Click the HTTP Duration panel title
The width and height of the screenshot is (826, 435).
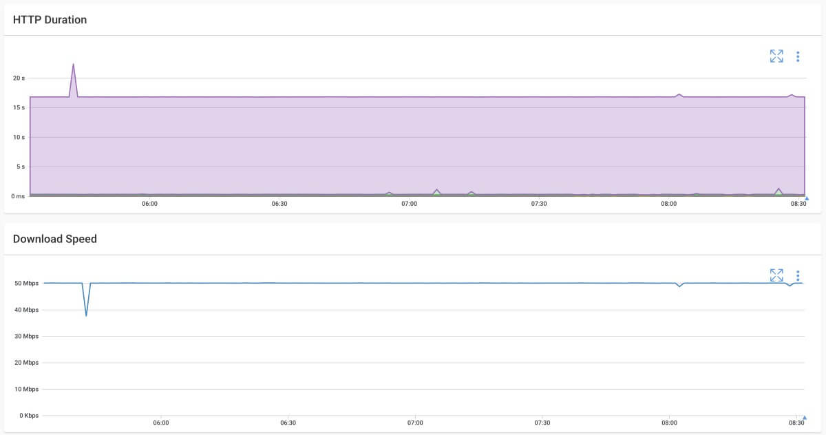[50, 19]
